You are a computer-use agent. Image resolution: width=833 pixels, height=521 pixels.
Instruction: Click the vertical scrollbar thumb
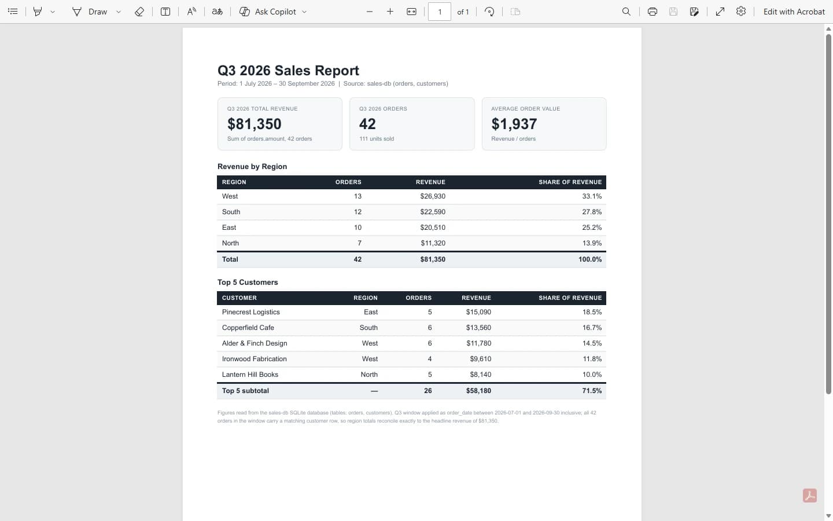(x=828, y=214)
